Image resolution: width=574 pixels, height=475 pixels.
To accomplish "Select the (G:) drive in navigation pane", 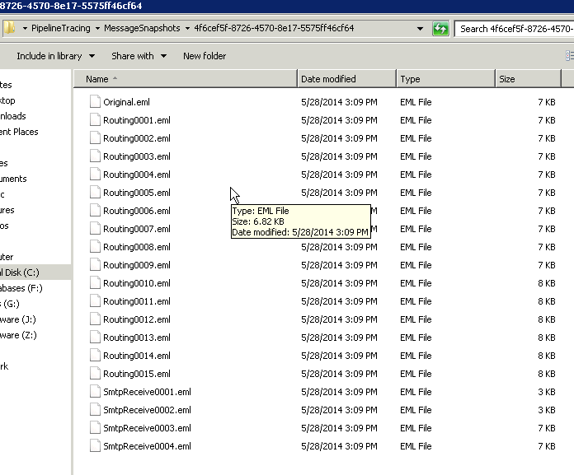I will [10, 304].
